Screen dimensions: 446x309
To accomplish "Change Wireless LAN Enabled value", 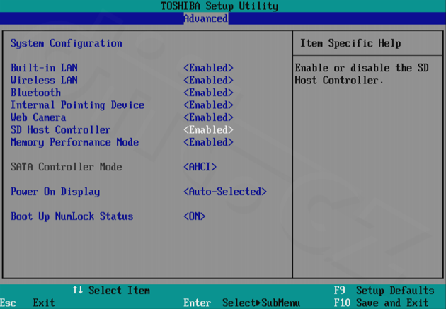I will click(x=208, y=81).
